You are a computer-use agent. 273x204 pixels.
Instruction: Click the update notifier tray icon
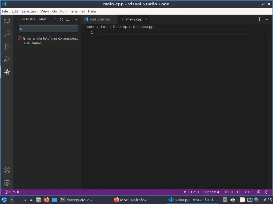pos(256,199)
